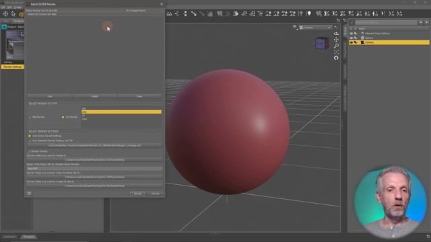Click the blue View Cube
Viewport: 431px width, 242px height.
(x=322, y=44)
